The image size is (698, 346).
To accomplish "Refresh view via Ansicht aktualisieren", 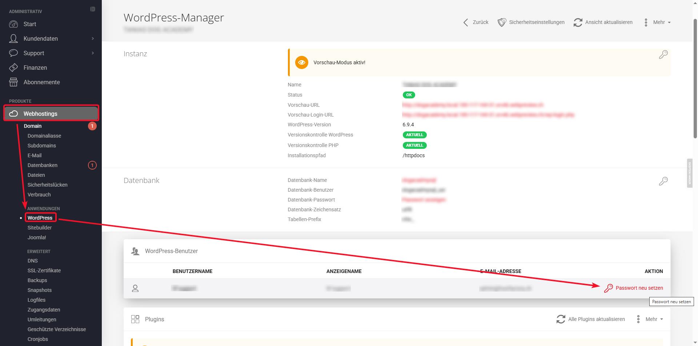I will pyautogui.click(x=603, y=23).
